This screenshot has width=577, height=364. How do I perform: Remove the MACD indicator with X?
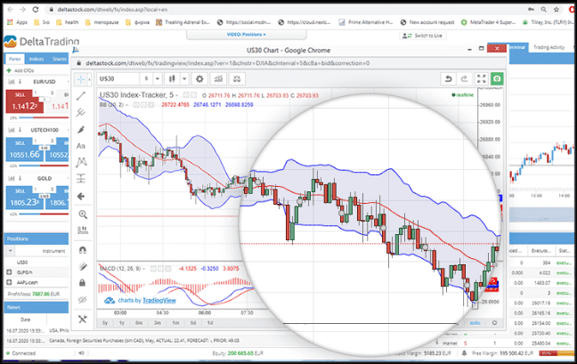coord(168,269)
